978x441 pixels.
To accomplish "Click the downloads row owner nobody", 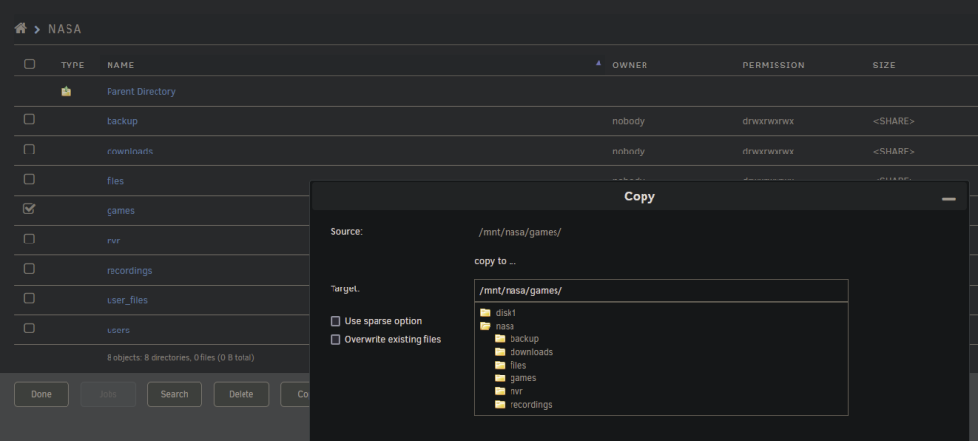I will (x=628, y=151).
